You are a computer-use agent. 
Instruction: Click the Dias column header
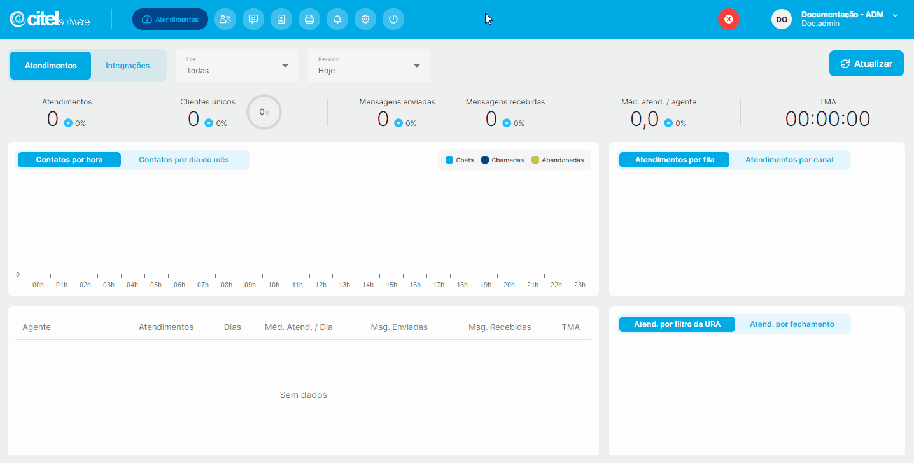point(232,327)
